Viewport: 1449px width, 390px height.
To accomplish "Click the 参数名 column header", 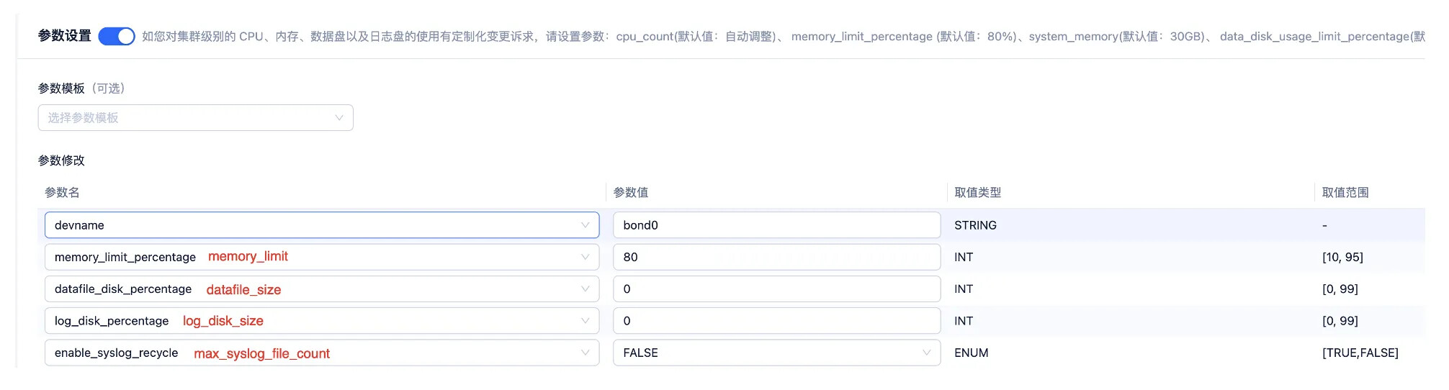I will click(62, 192).
